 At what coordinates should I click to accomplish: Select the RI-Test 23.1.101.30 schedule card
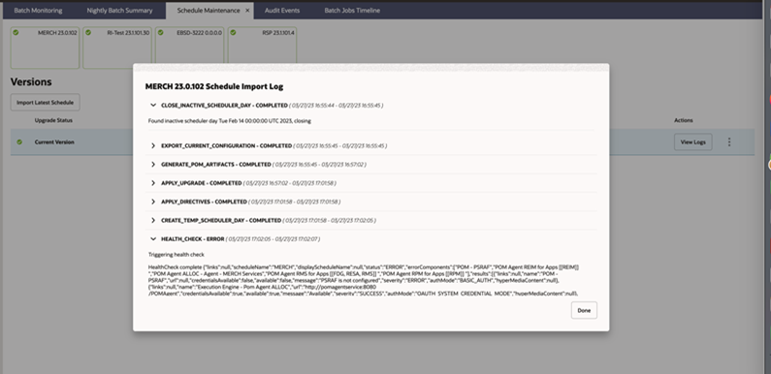[117, 47]
